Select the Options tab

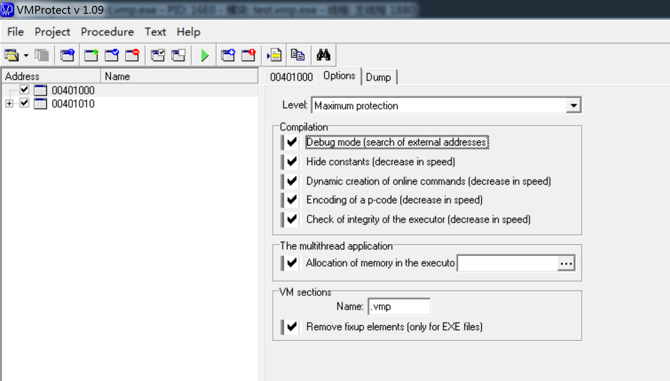(x=339, y=76)
